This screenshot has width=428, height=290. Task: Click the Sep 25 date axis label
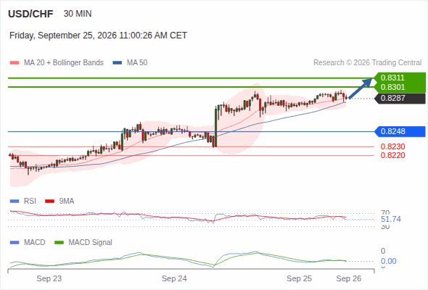tap(299, 278)
